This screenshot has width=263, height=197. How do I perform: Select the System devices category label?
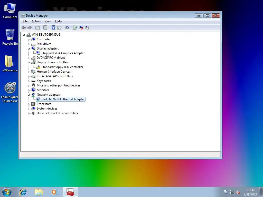coord(47,109)
